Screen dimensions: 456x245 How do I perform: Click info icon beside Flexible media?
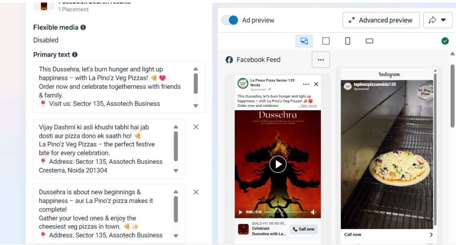tap(83, 28)
